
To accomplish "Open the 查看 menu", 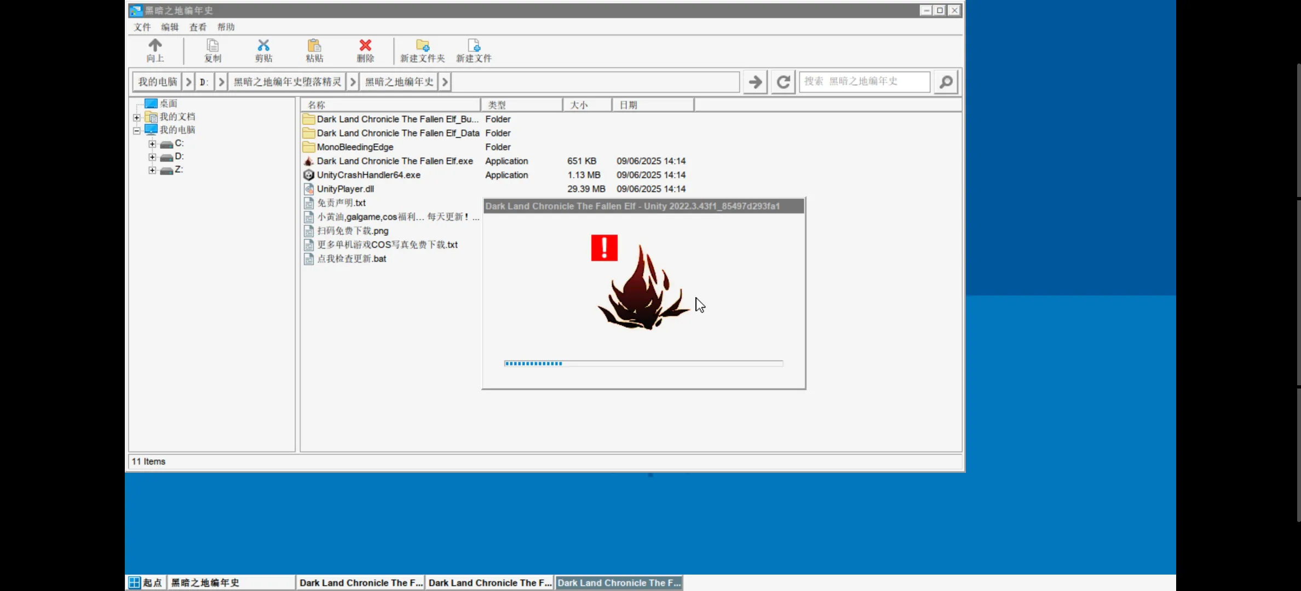I will click(x=198, y=27).
